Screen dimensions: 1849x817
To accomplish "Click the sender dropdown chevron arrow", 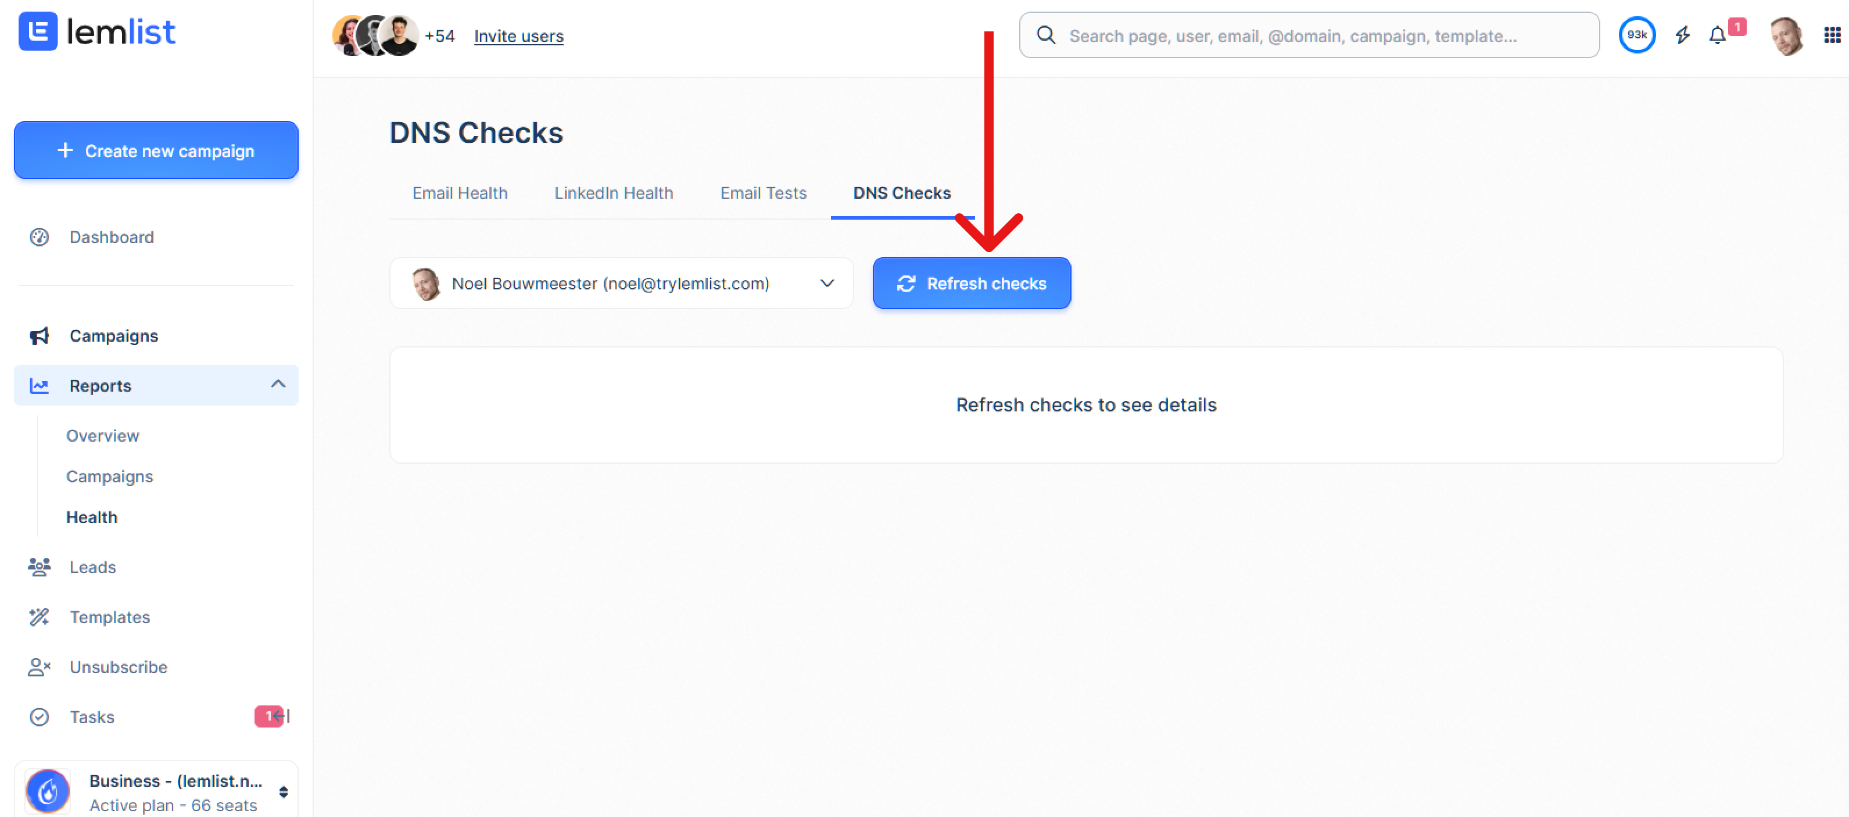I will tap(827, 284).
